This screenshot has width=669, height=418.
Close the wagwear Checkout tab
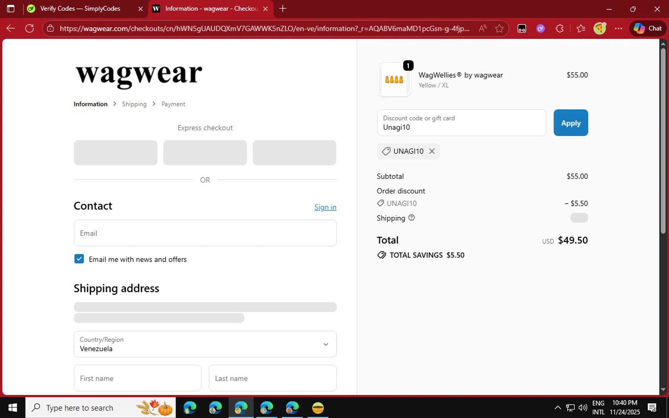pos(265,9)
